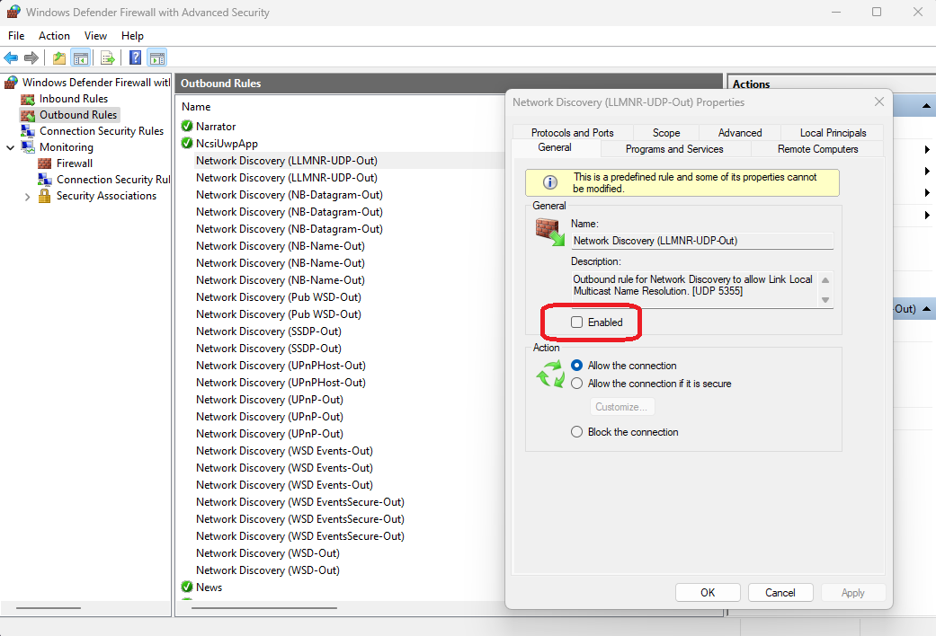Image resolution: width=936 pixels, height=636 pixels.
Task: Select Block the connection radio button
Action: (x=576, y=432)
